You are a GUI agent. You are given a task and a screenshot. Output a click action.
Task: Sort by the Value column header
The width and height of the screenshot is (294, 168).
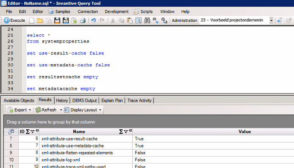(245, 131)
